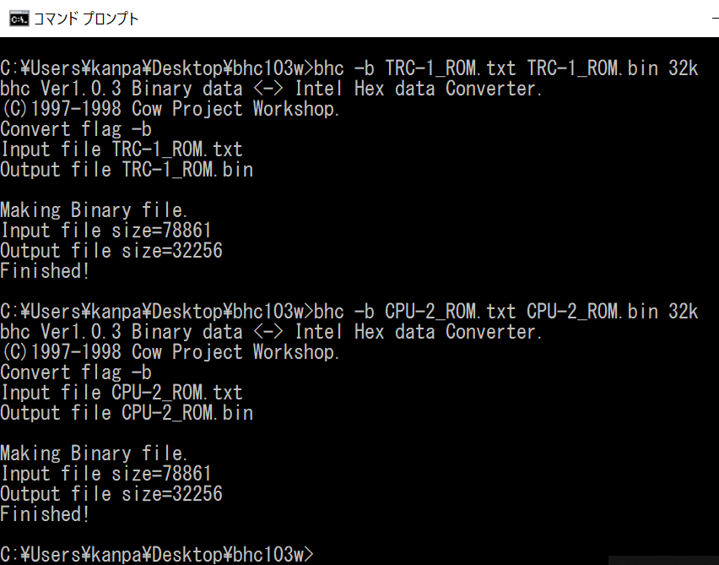The image size is (719, 565).
Task: Click the TRC-1_ROM.bin output filename text
Action: click(x=198, y=169)
